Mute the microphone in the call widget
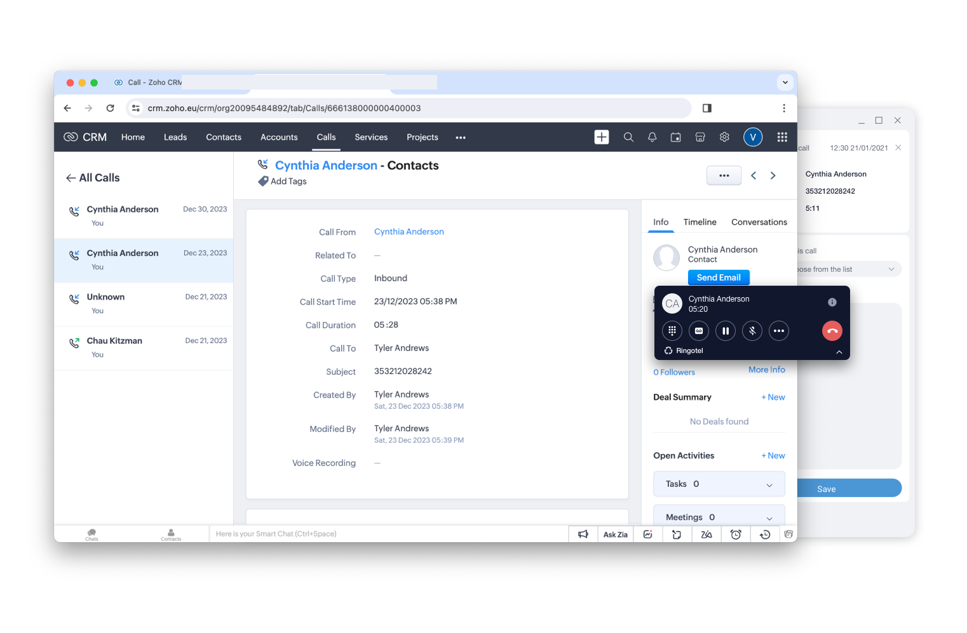967x633 pixels. pos(752,331)
